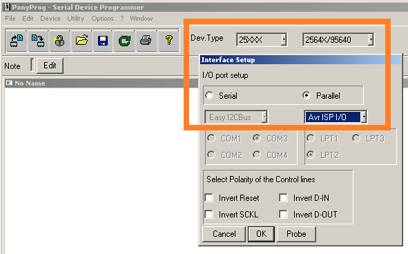408x254 pixels.
Task: Select the Serial radio button
Action: (x=209, y=95)
